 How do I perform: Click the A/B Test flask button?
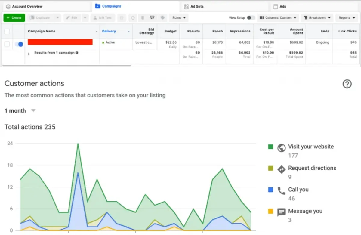[x=103, y=18]
